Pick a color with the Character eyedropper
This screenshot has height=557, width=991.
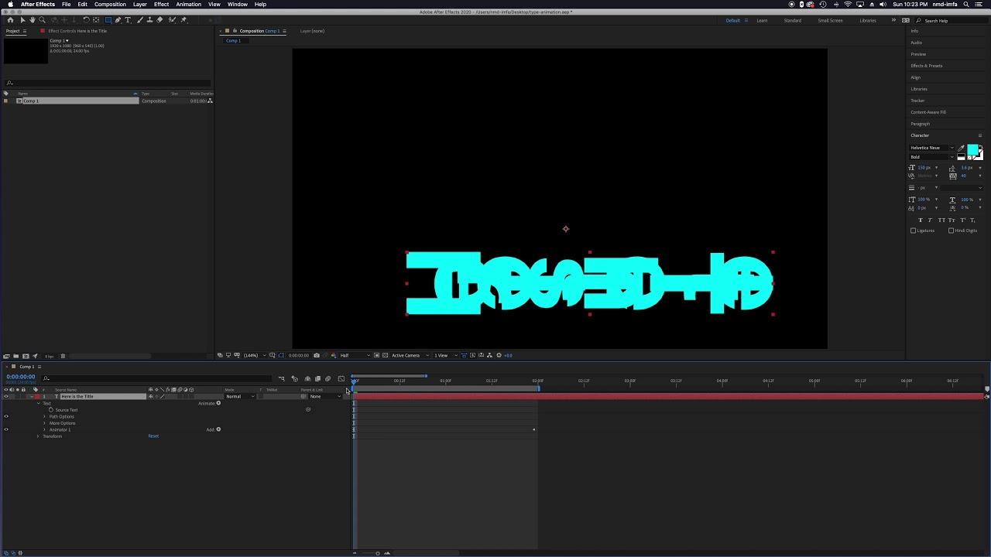click(962, 148)
